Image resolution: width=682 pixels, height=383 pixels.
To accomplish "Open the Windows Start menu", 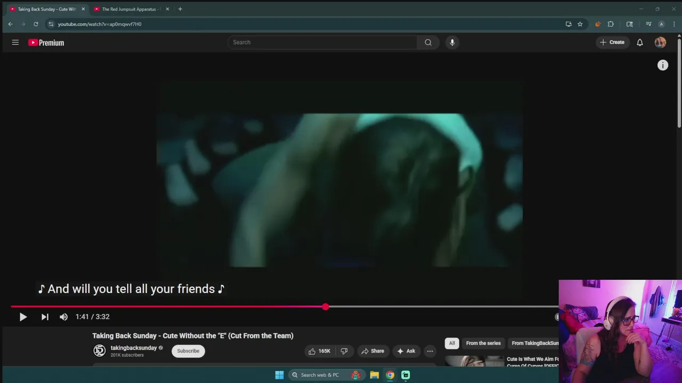I will tap(279, 375).
